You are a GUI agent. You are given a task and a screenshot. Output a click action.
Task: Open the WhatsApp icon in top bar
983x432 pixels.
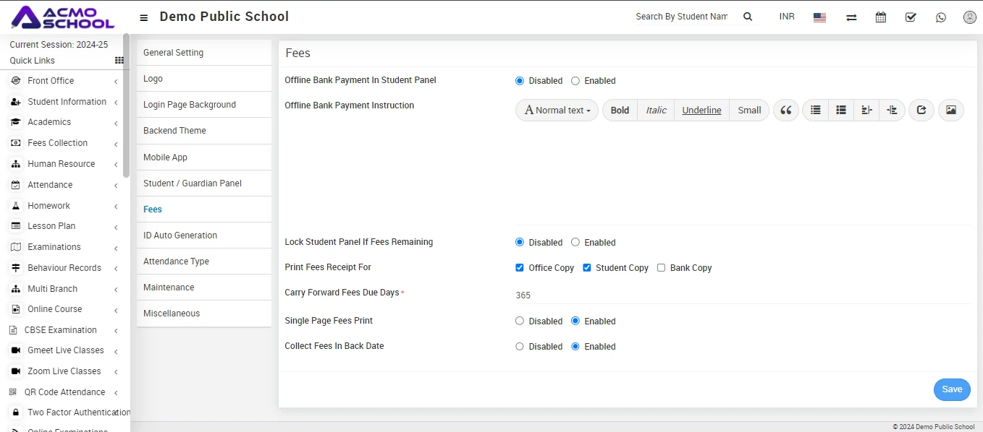click(940, 17)
